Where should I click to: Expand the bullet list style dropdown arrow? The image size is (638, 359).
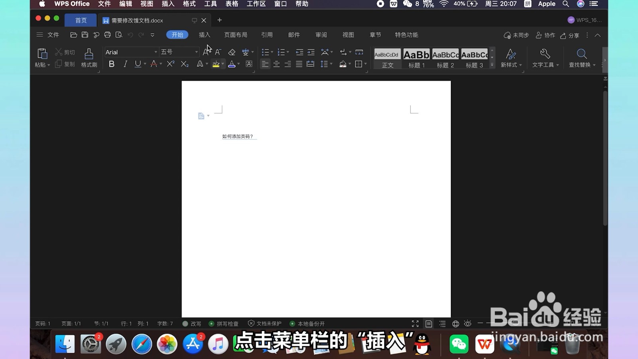272,52
